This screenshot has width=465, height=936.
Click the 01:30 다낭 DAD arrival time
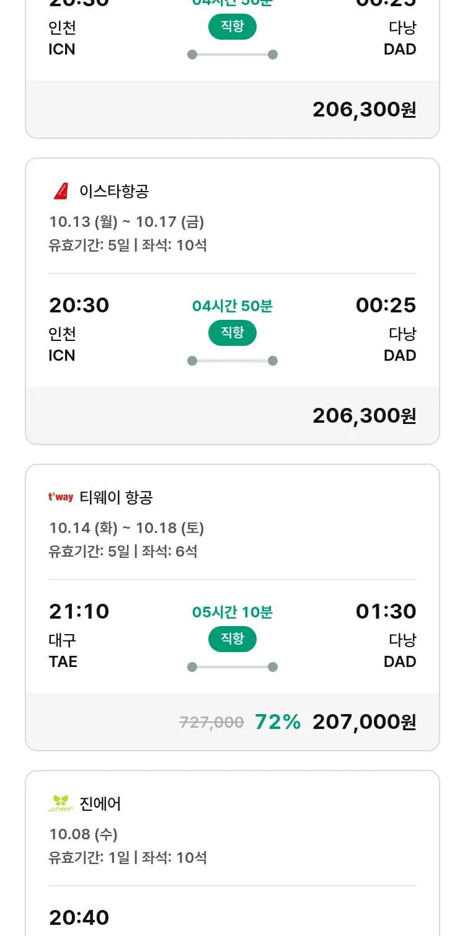386,612
